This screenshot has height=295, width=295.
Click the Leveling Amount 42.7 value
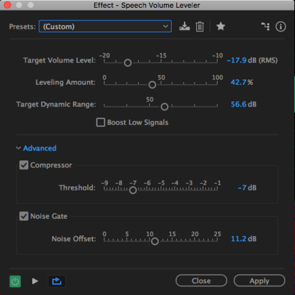coord(239,82)
